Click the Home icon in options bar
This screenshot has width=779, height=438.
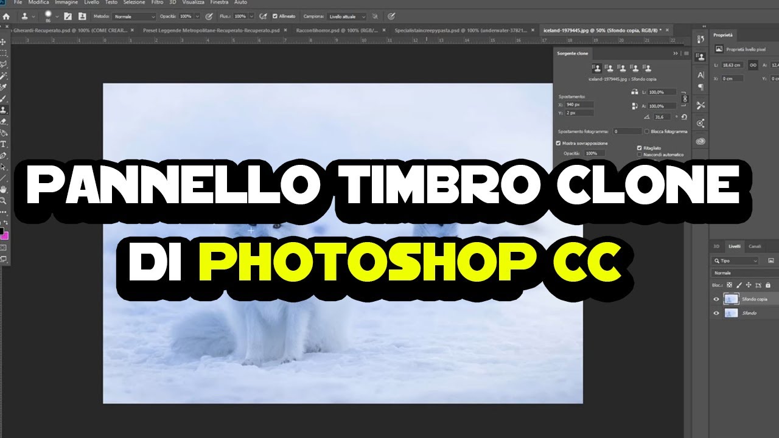(6, 16)
